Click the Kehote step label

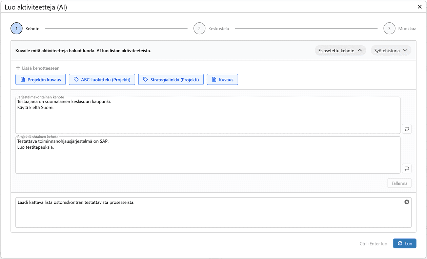[x=33, y=29]
